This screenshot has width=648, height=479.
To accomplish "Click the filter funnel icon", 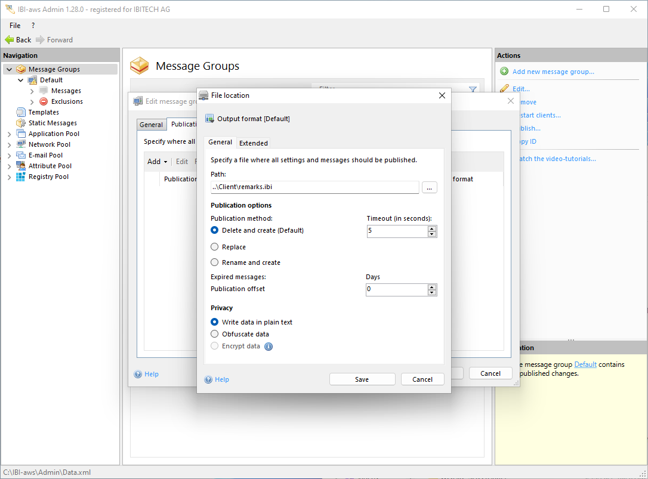I will tap(473, 89).
